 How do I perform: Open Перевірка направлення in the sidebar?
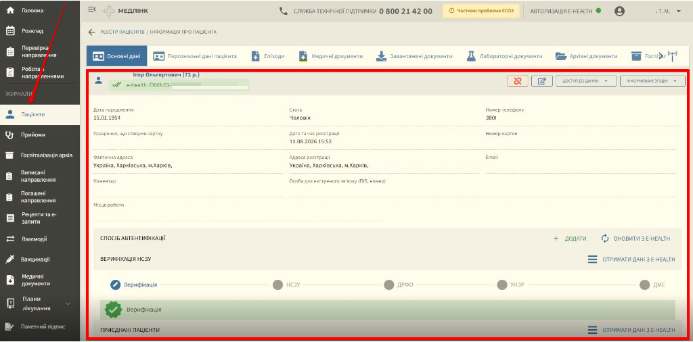point(40,51)
